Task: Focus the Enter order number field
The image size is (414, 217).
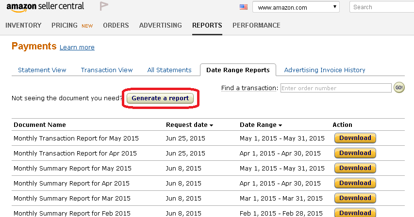Action: point(336,88)
